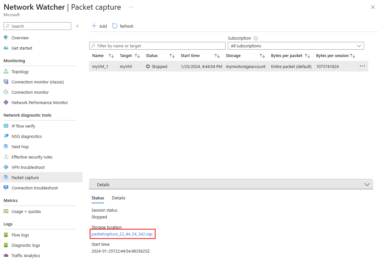Collapse the left sidebar menu
The width and height of the screenshot is (378, 259).
[x=77, y=26]
